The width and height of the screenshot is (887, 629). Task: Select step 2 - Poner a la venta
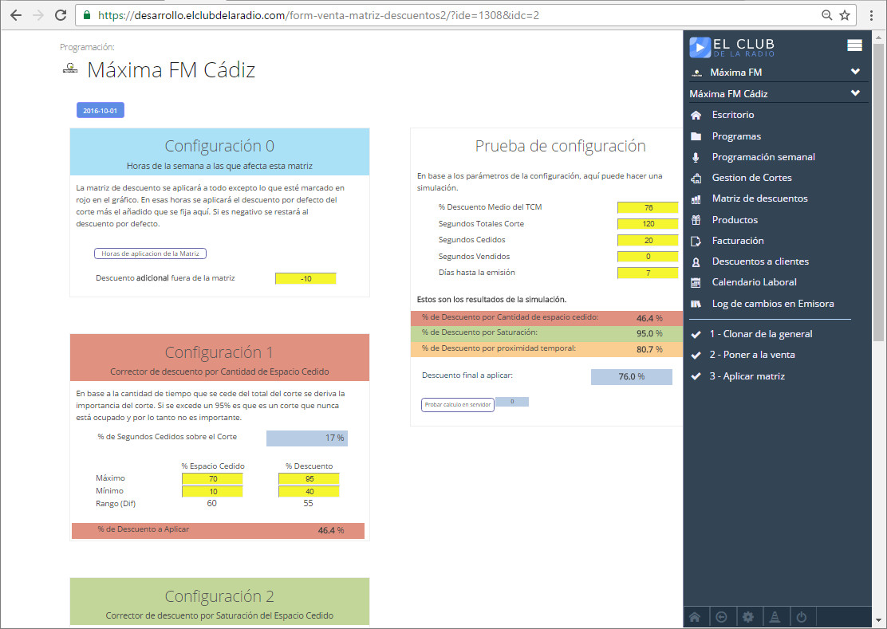[752, 355]
